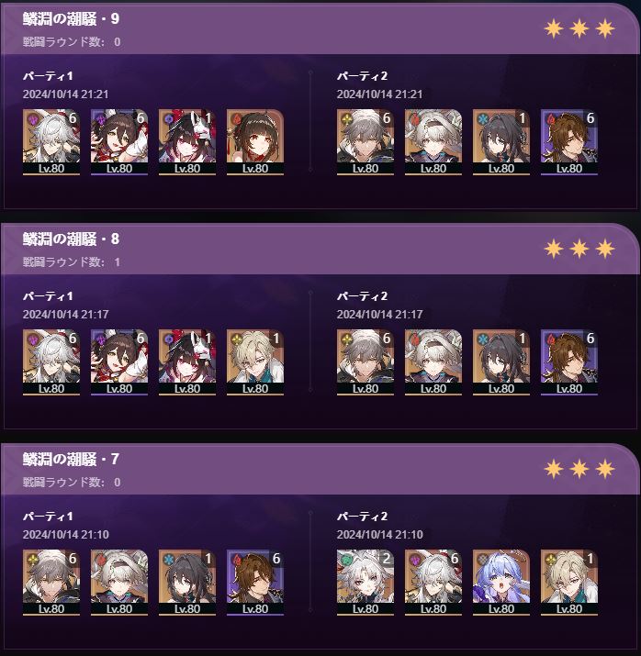This screenshot has height=656, width=641.
Task: Click the blue-haired girl in stage 7 Party 2
Action: tap(501, 583)
